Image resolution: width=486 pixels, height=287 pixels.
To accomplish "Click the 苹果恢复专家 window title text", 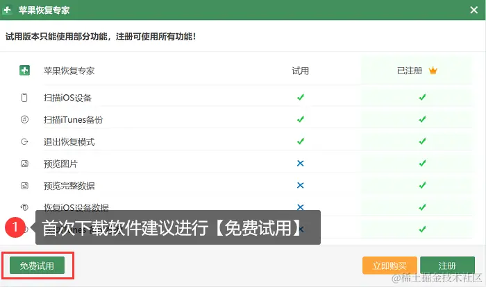I will tap(44, 10).
